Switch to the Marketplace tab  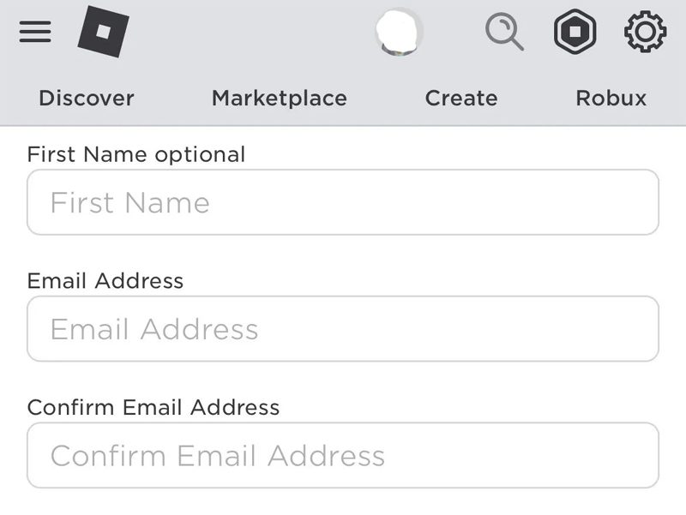coord(279,98)
